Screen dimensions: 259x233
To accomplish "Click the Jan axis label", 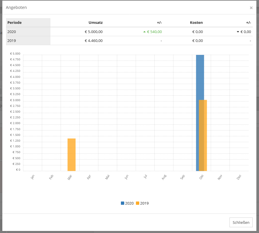I will [x=33, y=177].
